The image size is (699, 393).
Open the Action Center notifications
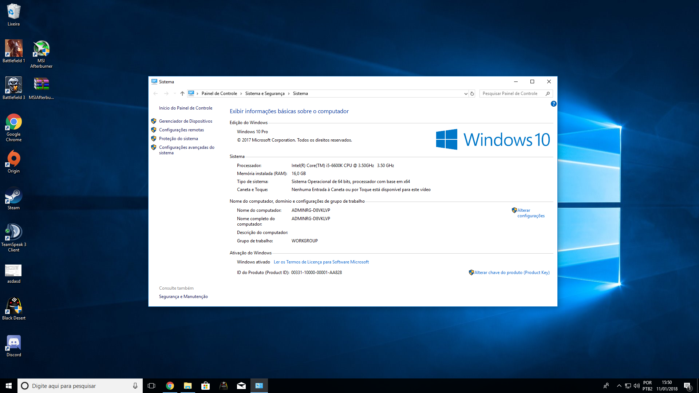click(688, 386)
